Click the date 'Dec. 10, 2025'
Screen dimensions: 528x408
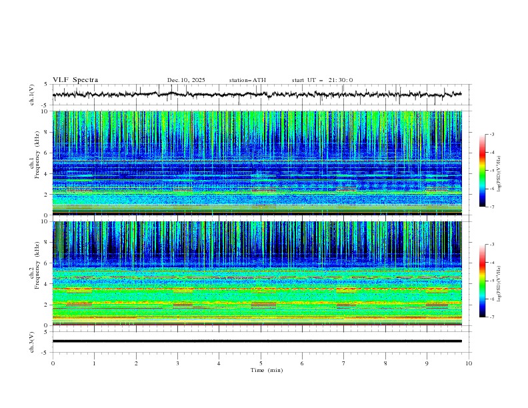point(186,80)
